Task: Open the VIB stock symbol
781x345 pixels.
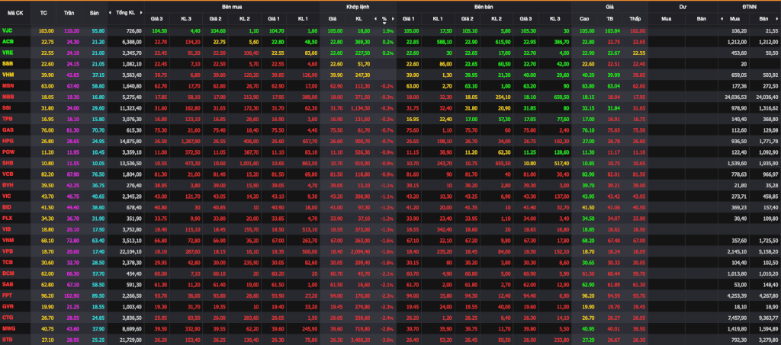Action: pos(7,228)
